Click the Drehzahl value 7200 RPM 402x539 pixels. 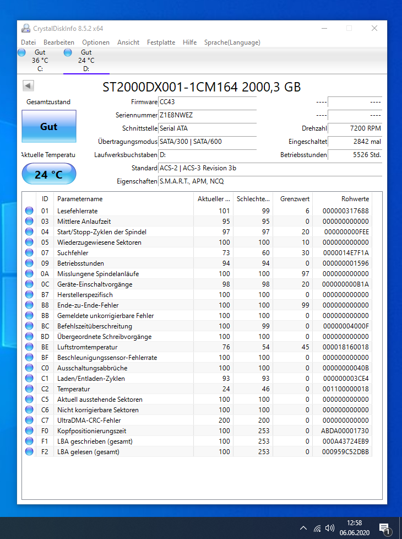tap(355, 128)
